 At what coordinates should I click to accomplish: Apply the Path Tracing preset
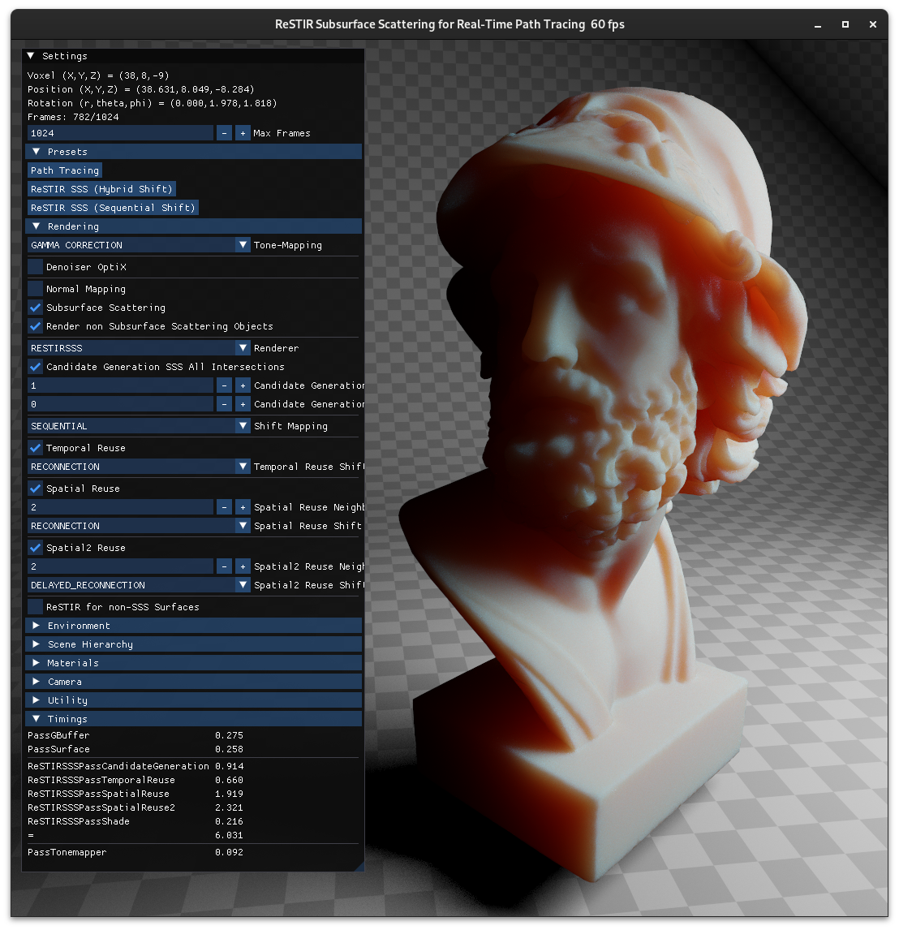[x=65, y=170]
